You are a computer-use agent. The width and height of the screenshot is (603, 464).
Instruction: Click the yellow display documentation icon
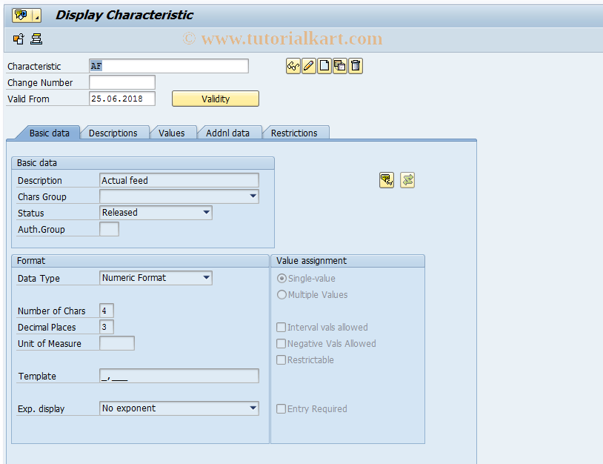[387, 180]
